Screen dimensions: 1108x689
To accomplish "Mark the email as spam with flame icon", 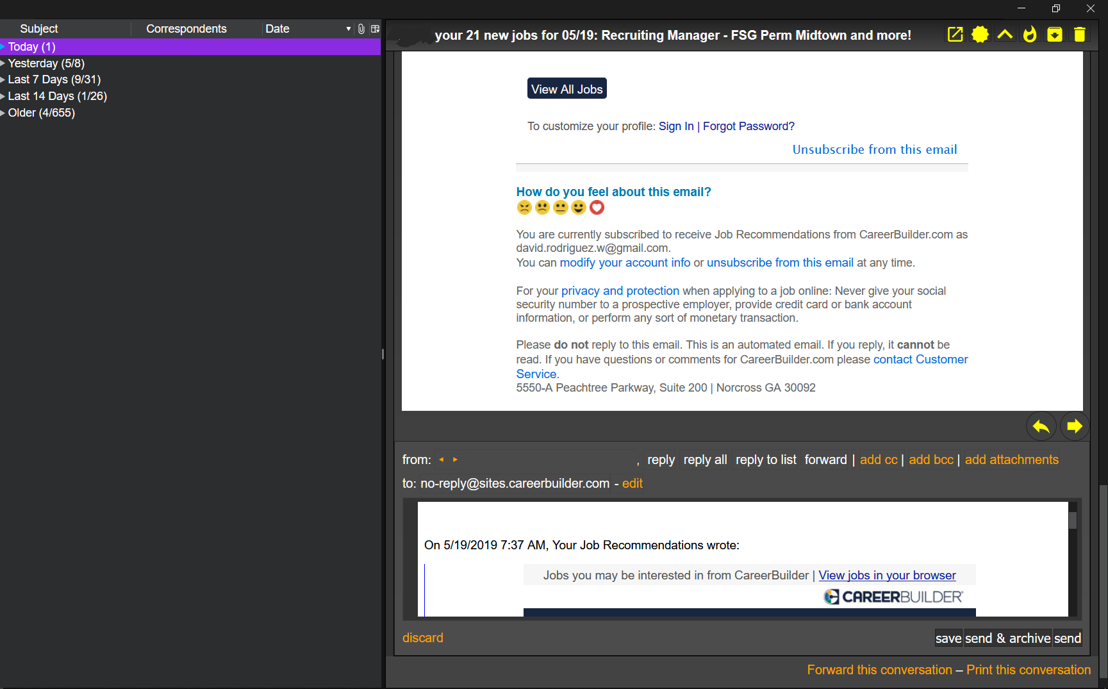I will [1029, 35].
